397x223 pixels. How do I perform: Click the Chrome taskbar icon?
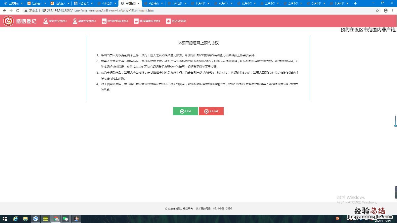tap(56, 219)
